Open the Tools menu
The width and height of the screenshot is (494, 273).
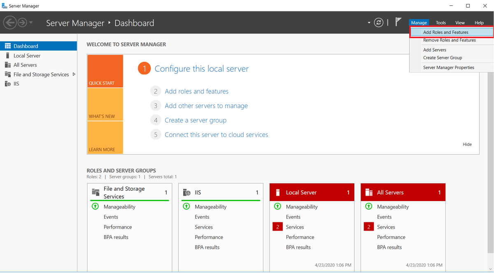440,23
